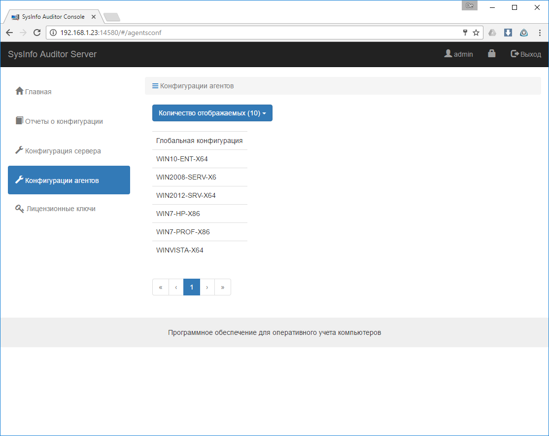Click the reports icon beside "Отчеты о конфигурации"
This screenshot has height=436, width=549.
point(19,121)
